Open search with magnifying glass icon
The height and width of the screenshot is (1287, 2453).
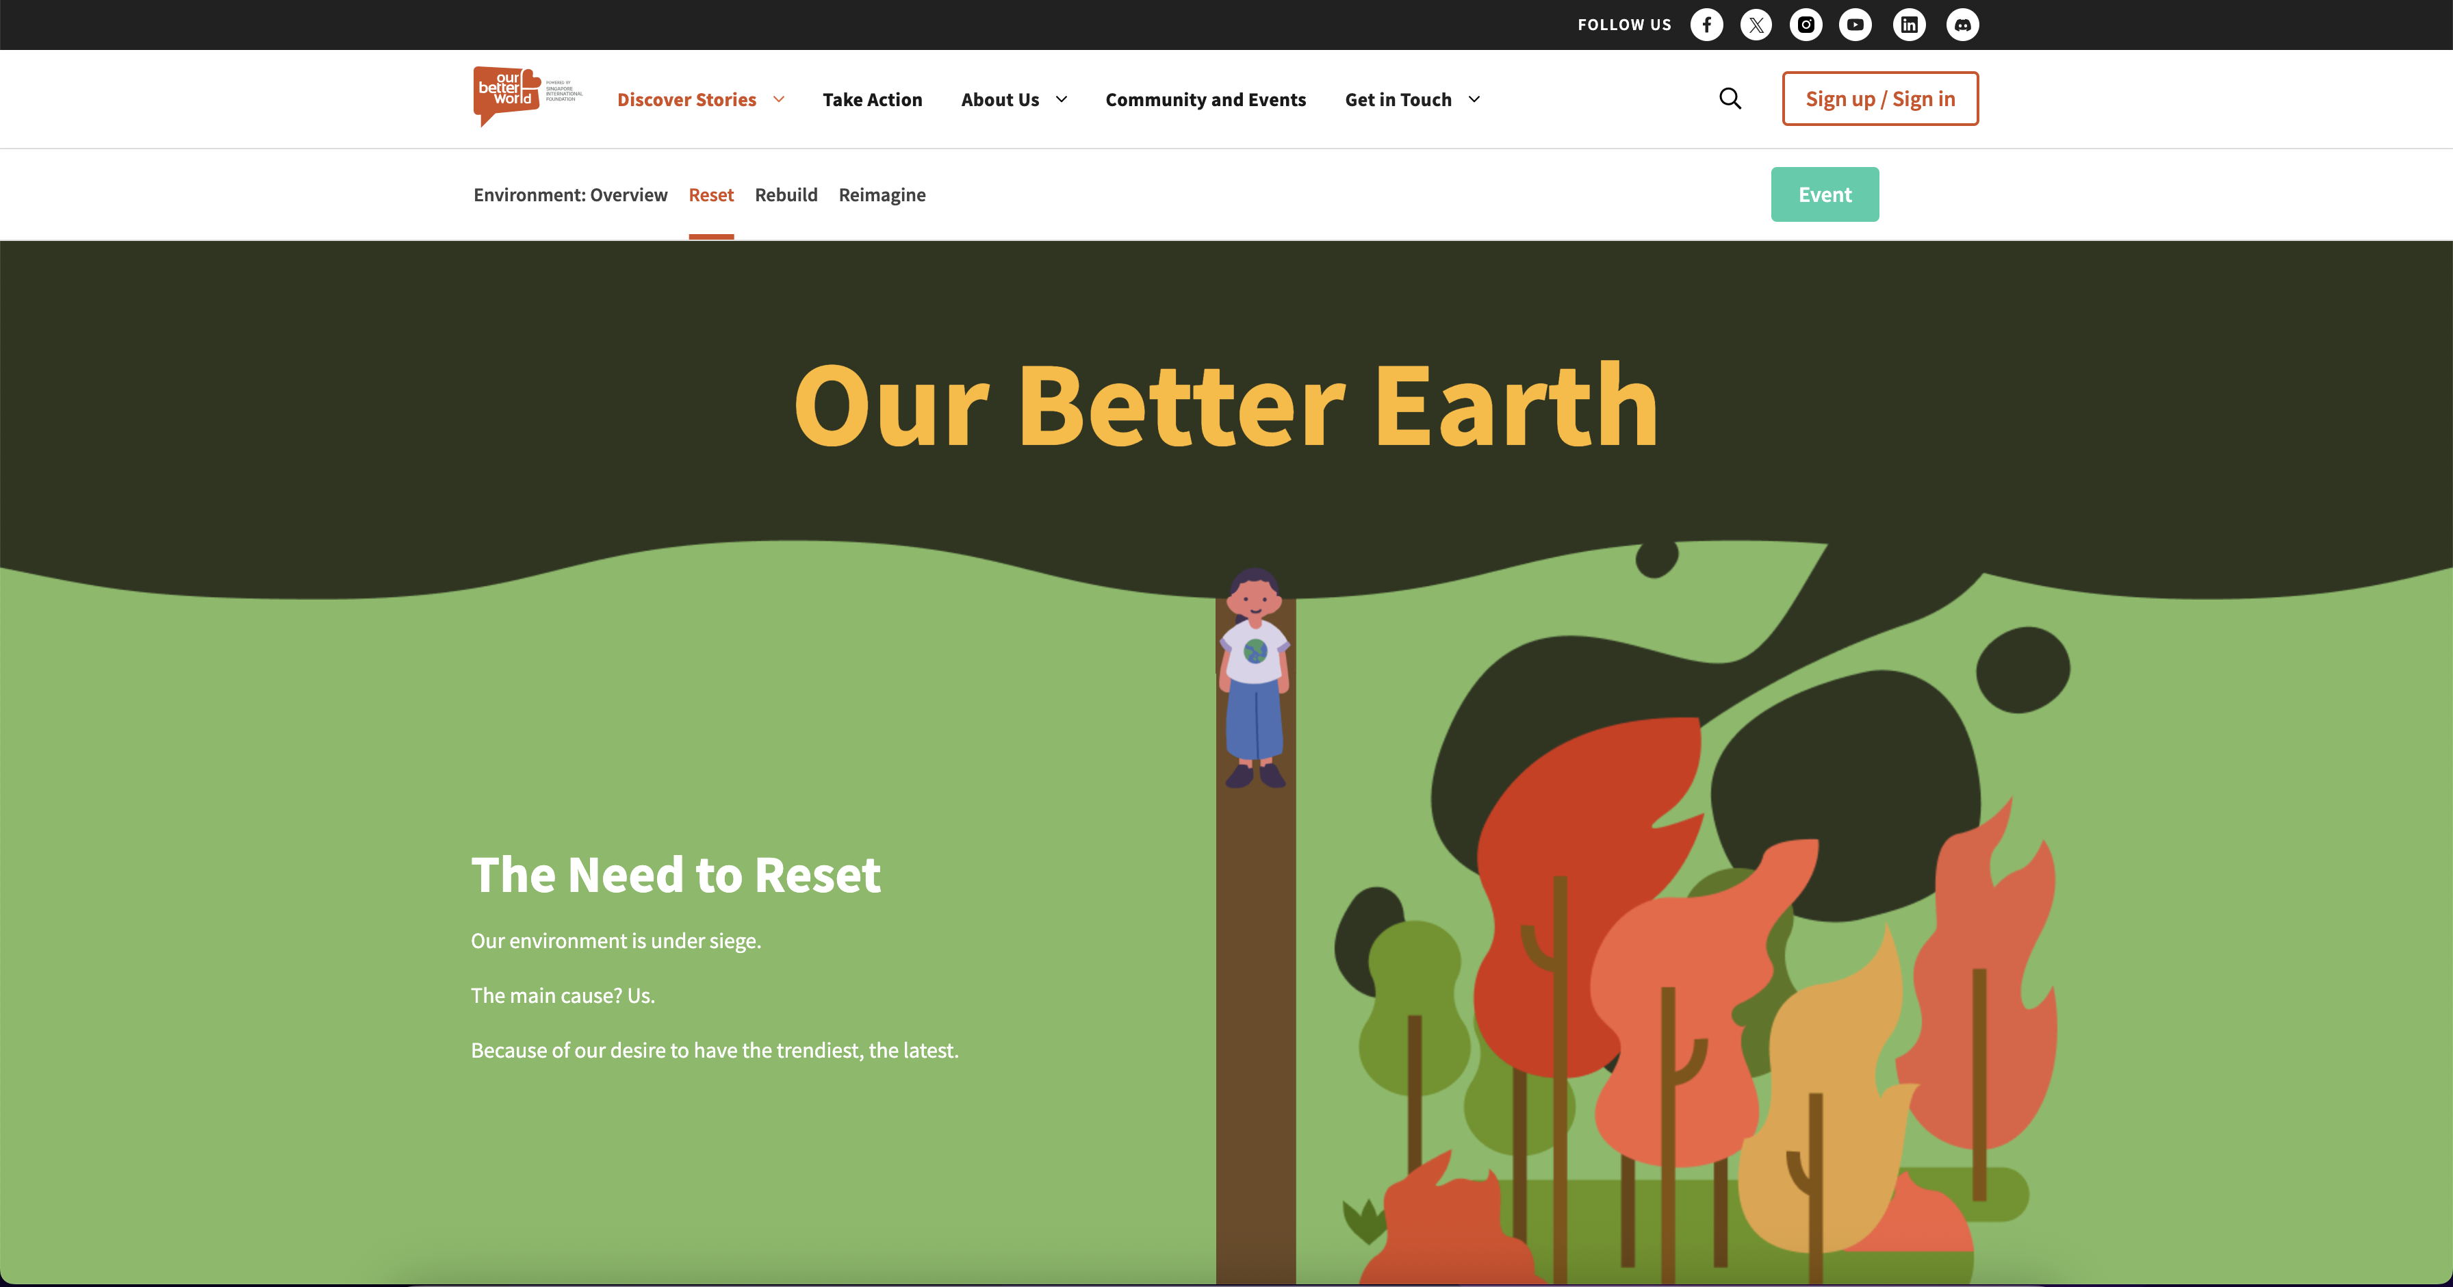1730,99
